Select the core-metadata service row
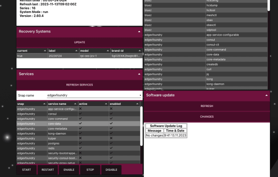 (x=78, y=128)
